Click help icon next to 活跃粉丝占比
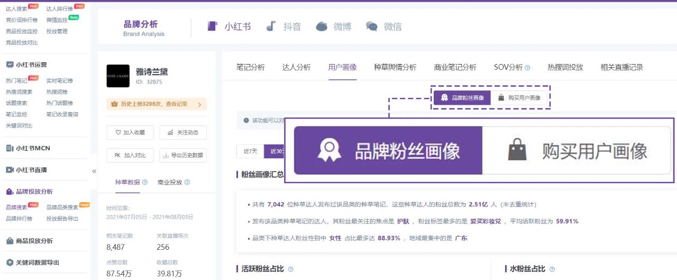677x280 pixels. (290, 269)
